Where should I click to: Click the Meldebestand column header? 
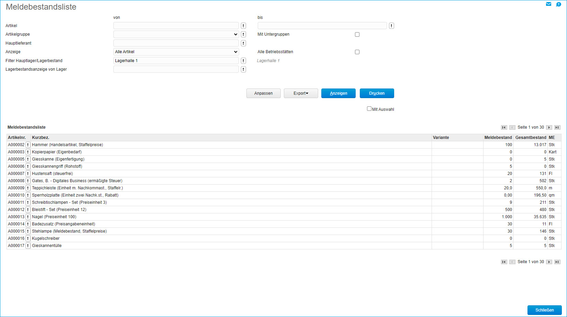pyautogui.click(x=498, y=138)
